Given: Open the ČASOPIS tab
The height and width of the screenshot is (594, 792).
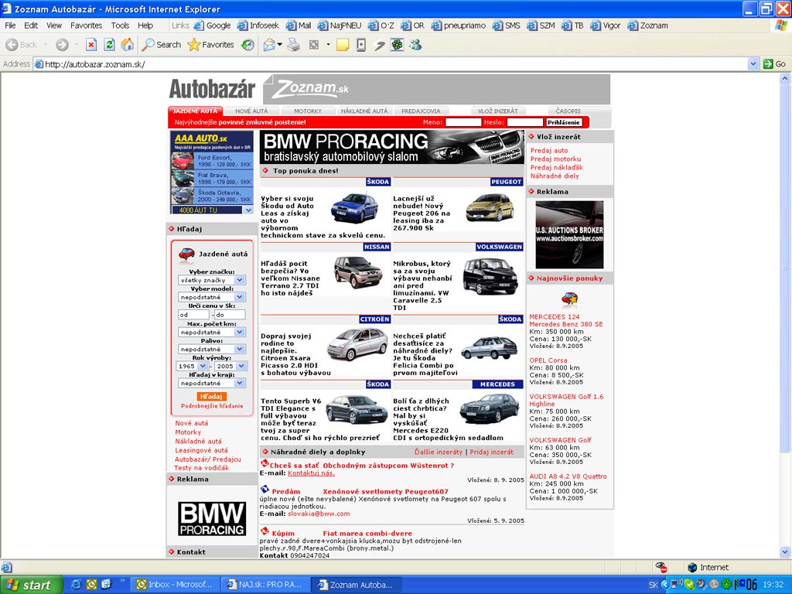Looking at the screenshot, I should (568, 111).
